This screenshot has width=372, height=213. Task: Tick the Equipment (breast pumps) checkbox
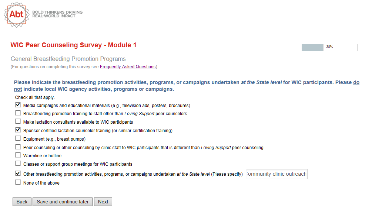[18, 138]
